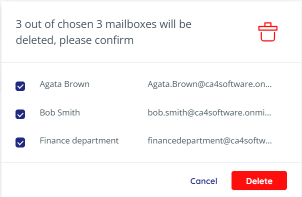Image resolution: width=302 pixels, height=197 pixels.
Task: Click the 'deleted, please confirm' heading line
Action: (74, 40)
